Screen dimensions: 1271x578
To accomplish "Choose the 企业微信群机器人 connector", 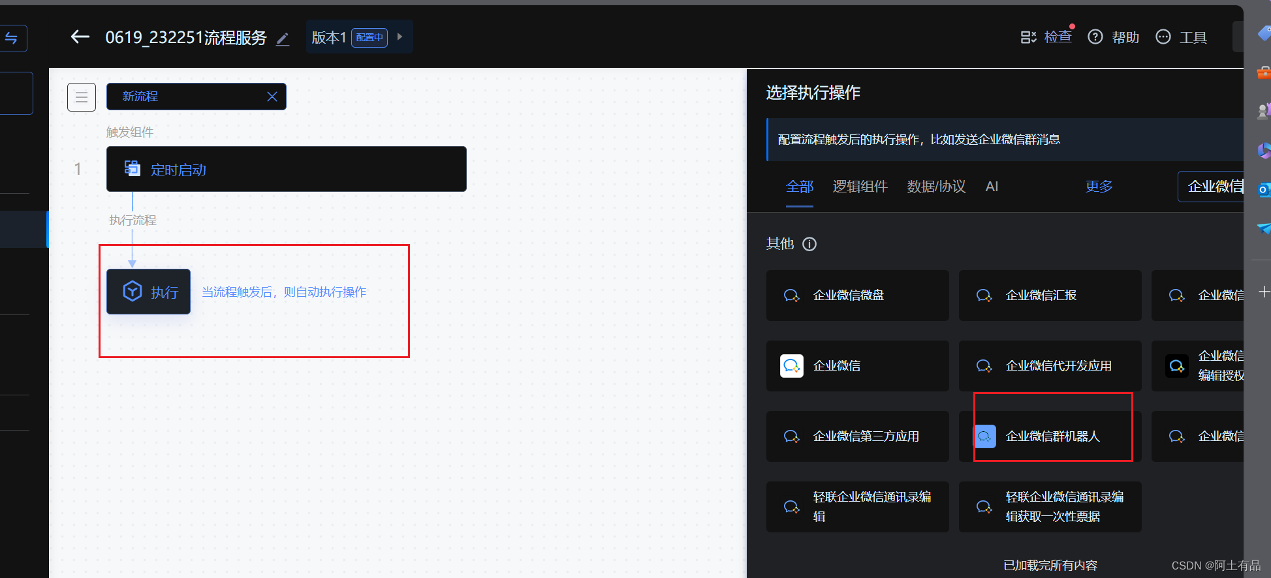I will (x=1050, y=436).
